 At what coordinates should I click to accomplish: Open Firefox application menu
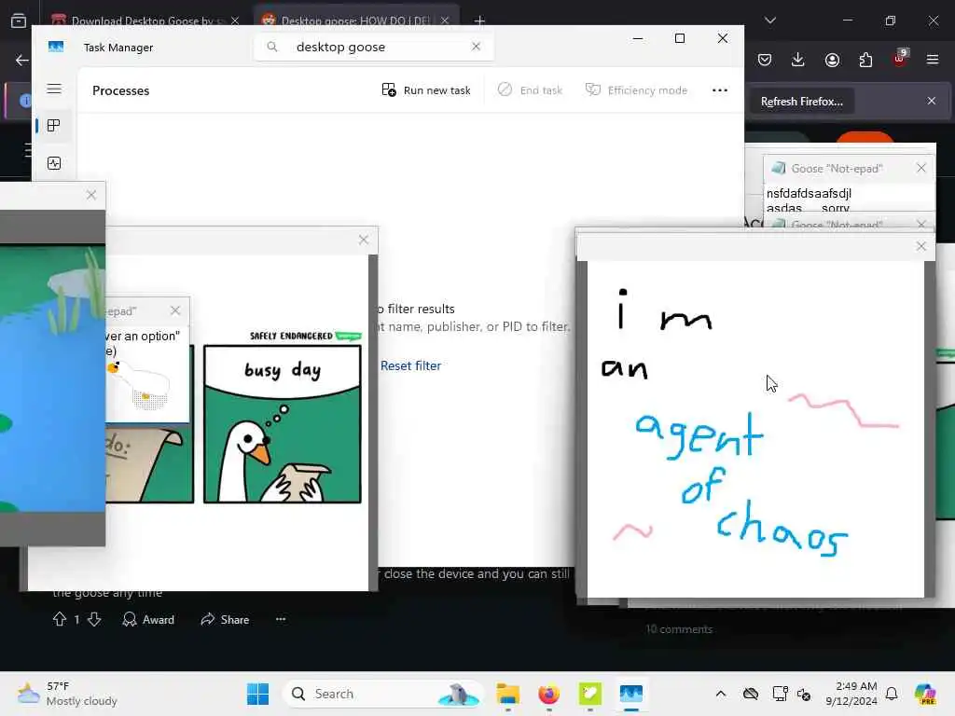coord(933,60)
